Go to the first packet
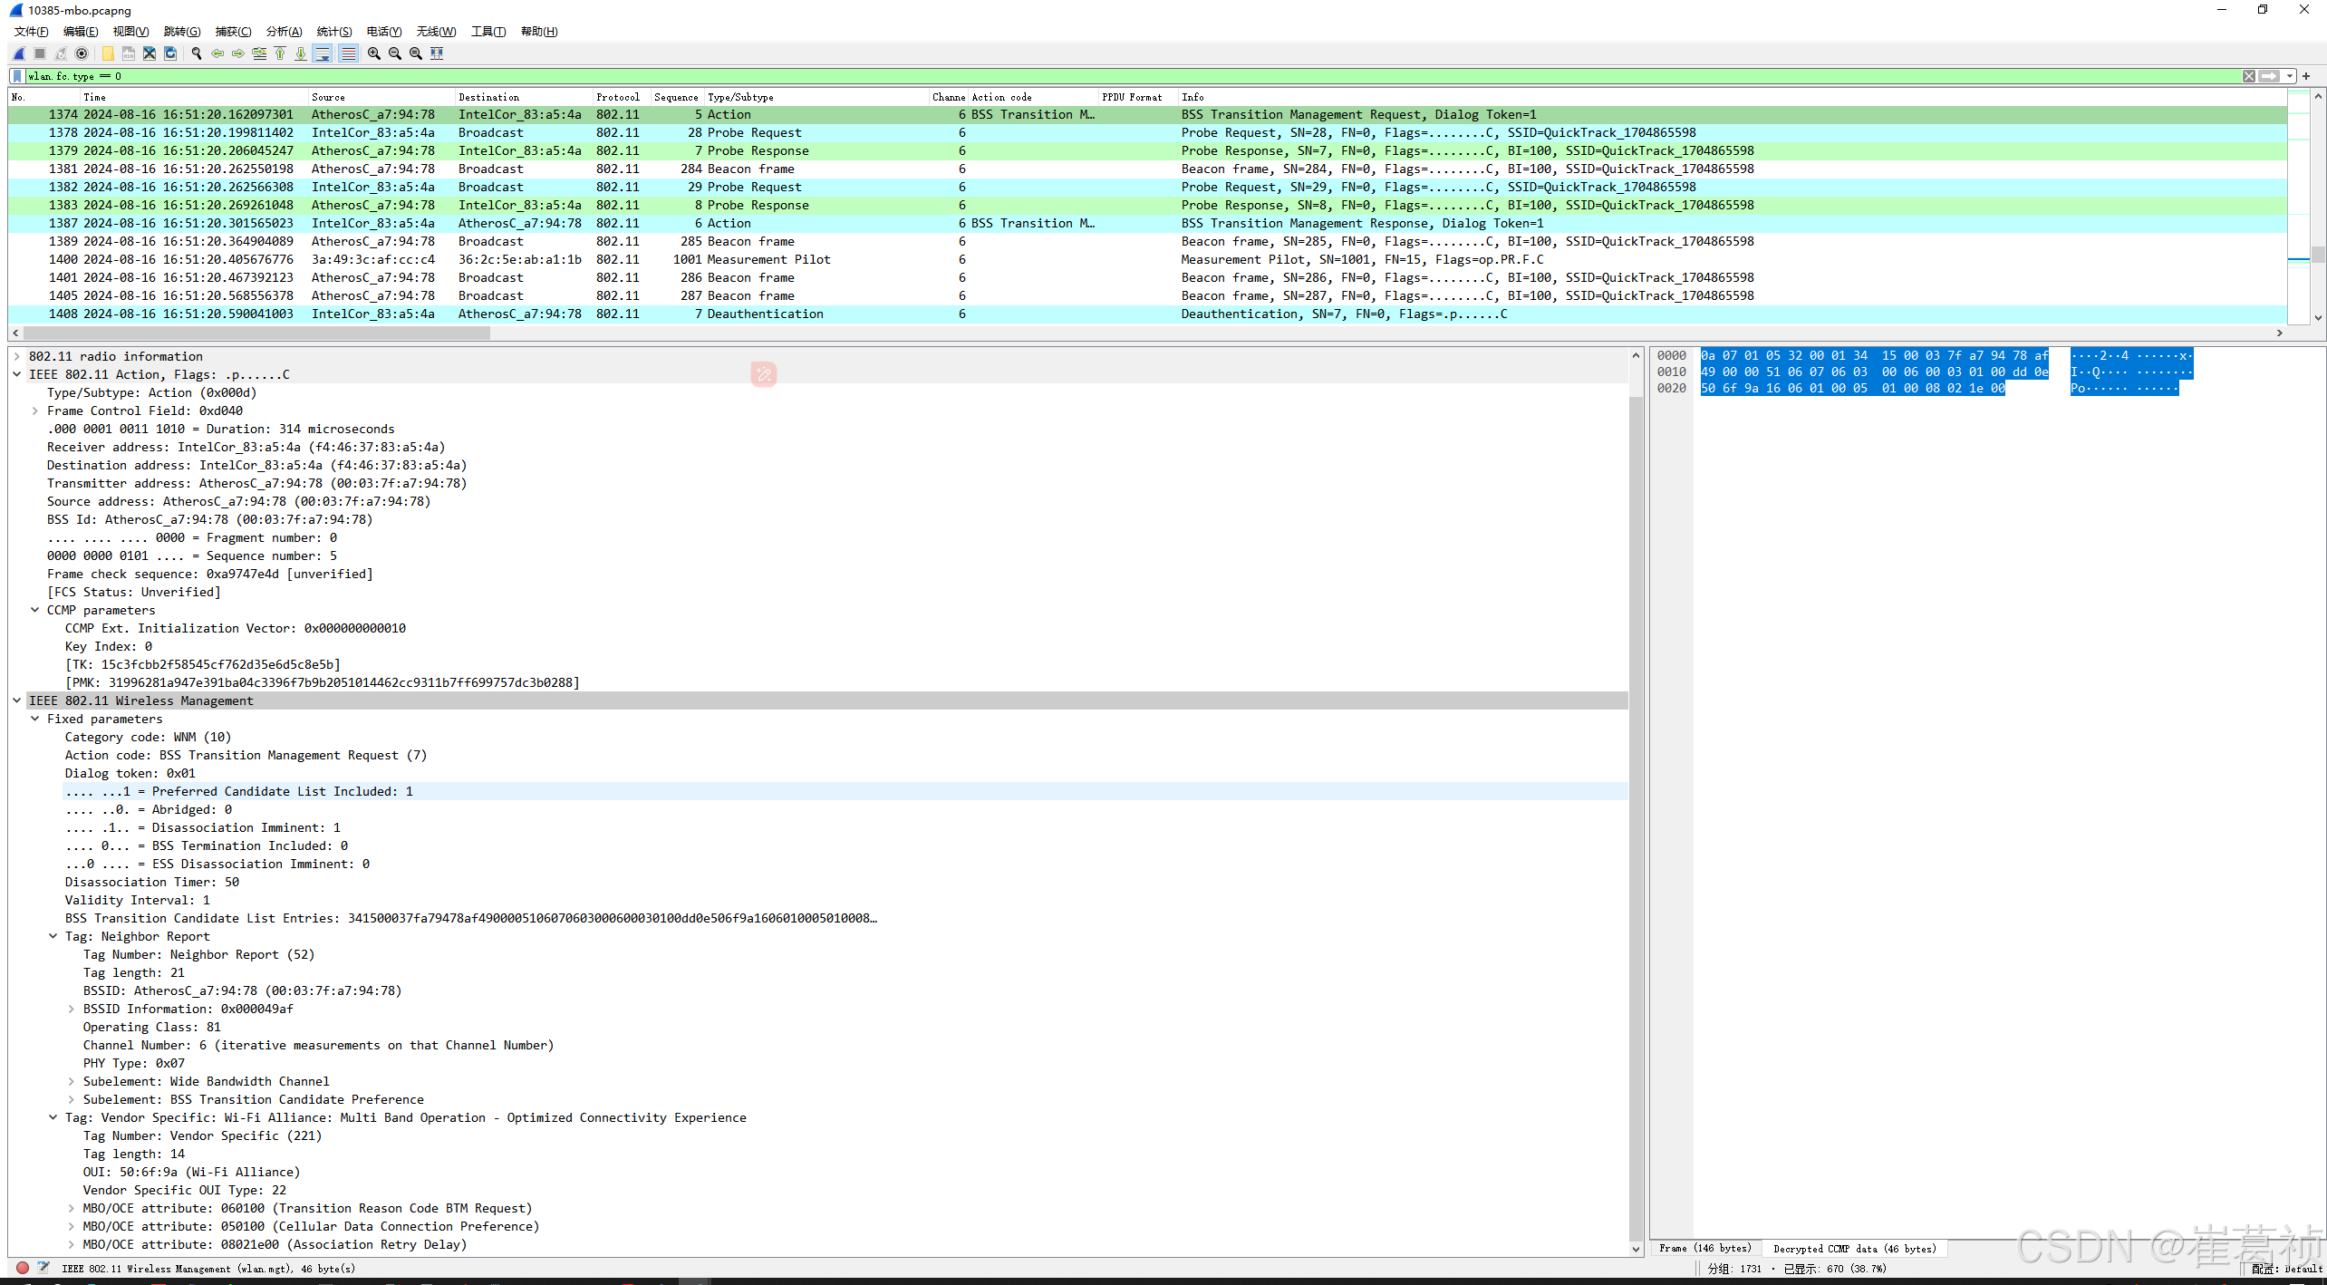 (x=280, y=53)
